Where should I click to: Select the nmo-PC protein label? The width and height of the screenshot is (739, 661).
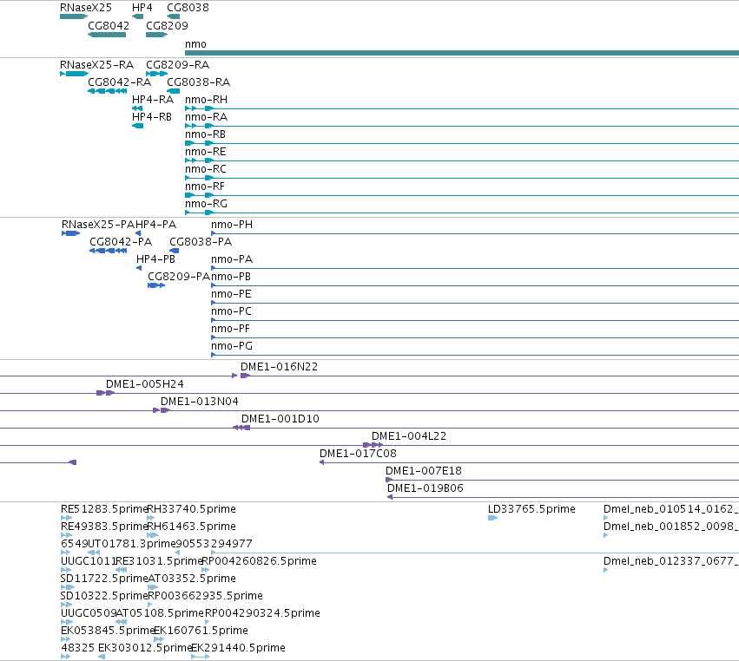(231, 311)
